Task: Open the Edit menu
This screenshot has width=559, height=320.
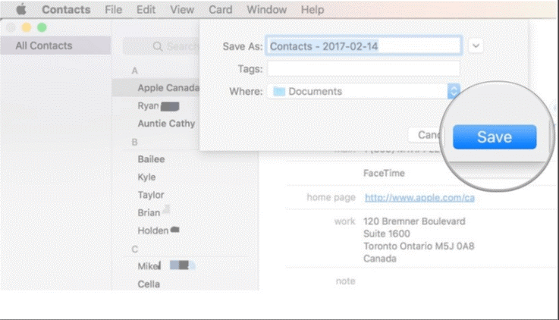Action: click(x=146, y=10)
